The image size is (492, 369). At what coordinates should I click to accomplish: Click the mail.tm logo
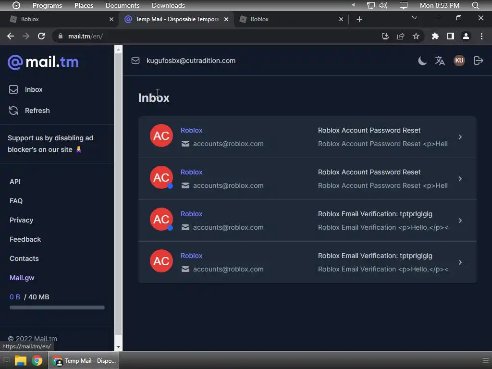43,62
